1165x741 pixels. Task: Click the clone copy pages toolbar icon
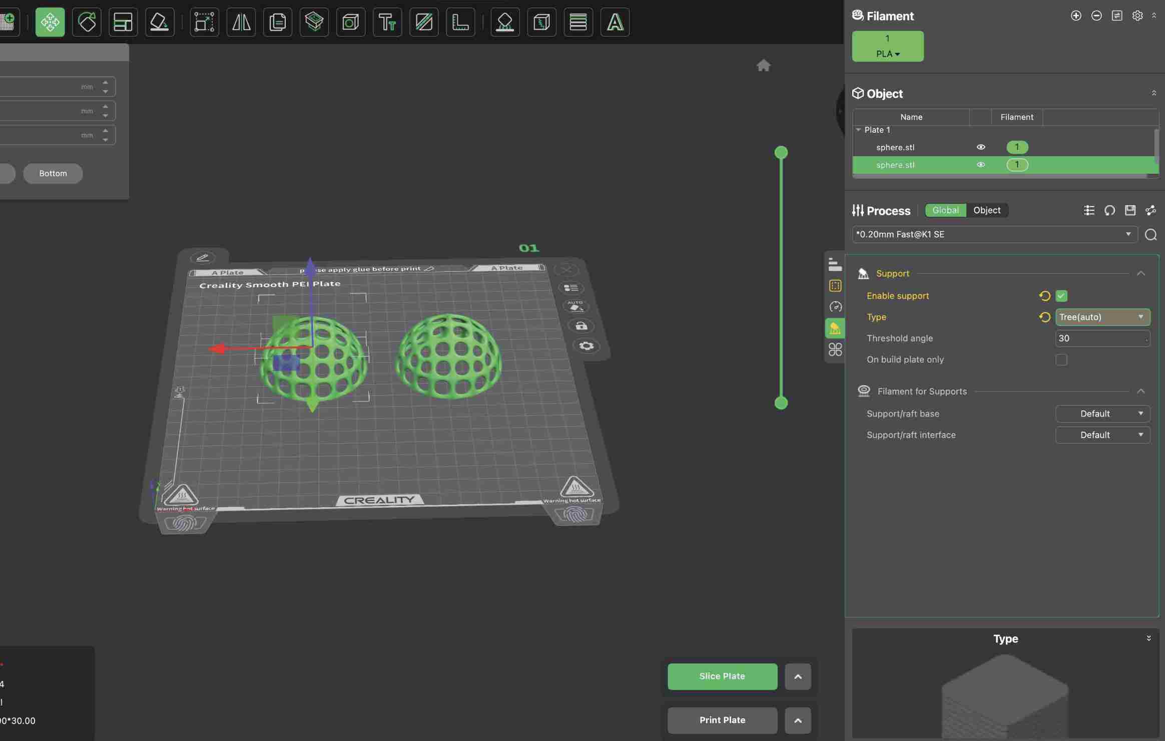point(278,22)
